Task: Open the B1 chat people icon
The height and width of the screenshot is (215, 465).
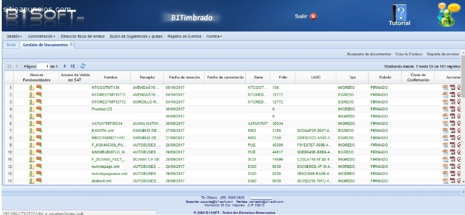Action: click(448, 15)
